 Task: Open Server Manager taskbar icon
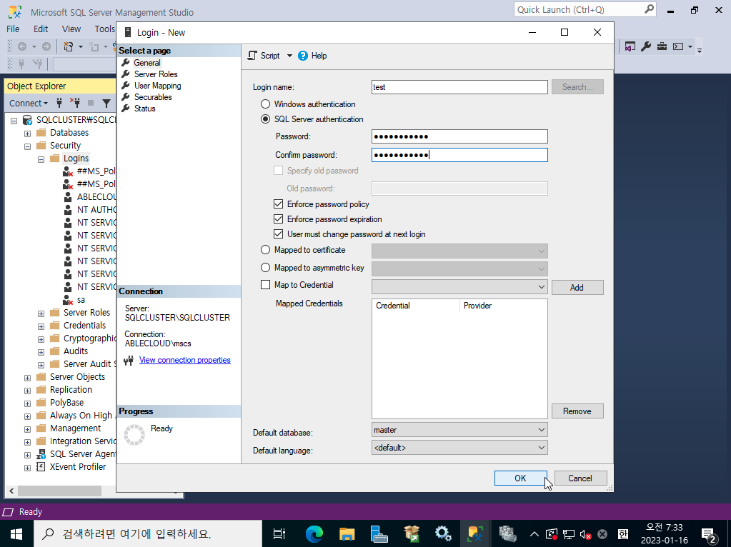click(379, 533)
